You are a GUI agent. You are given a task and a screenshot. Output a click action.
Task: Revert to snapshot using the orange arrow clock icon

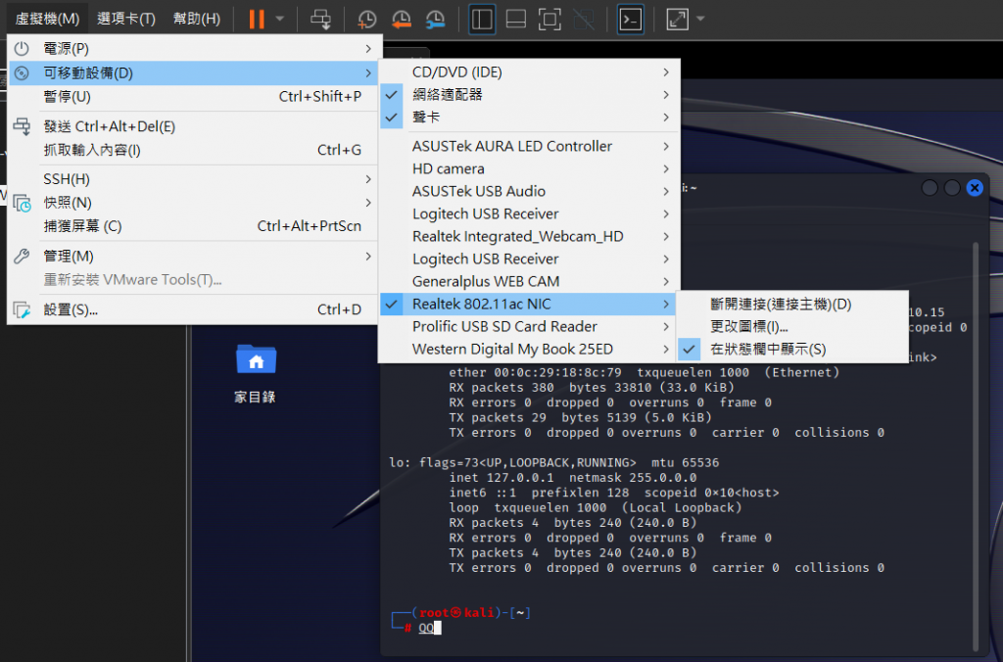pyautogui.click(x=402, y=20)
